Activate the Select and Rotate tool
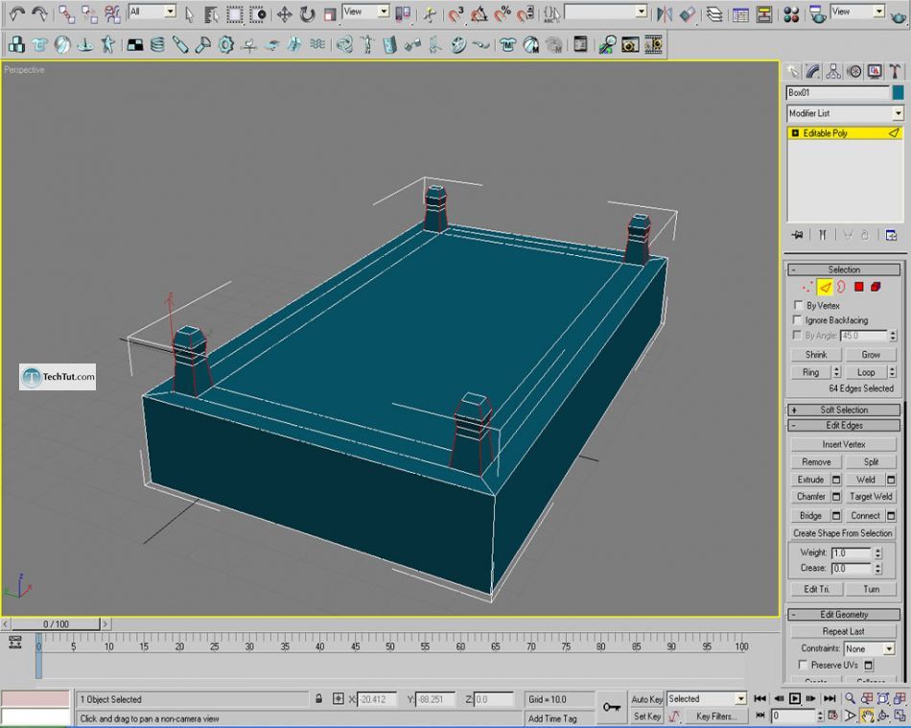 click(x=308, y=14)
